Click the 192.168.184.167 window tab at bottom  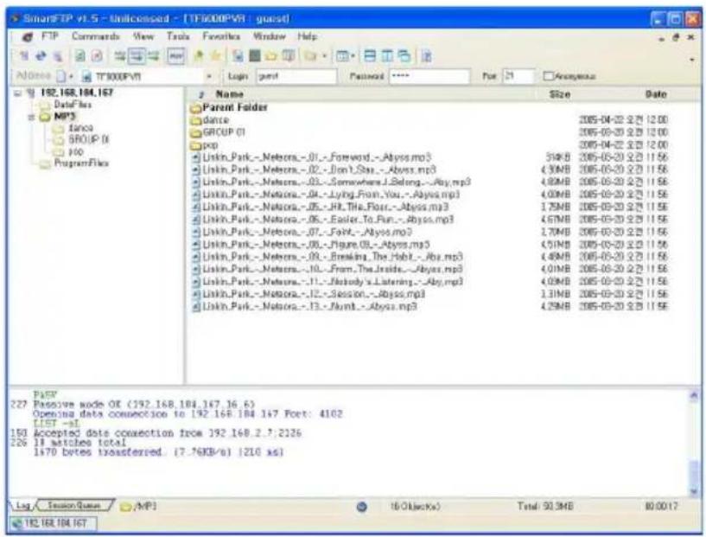53,523
